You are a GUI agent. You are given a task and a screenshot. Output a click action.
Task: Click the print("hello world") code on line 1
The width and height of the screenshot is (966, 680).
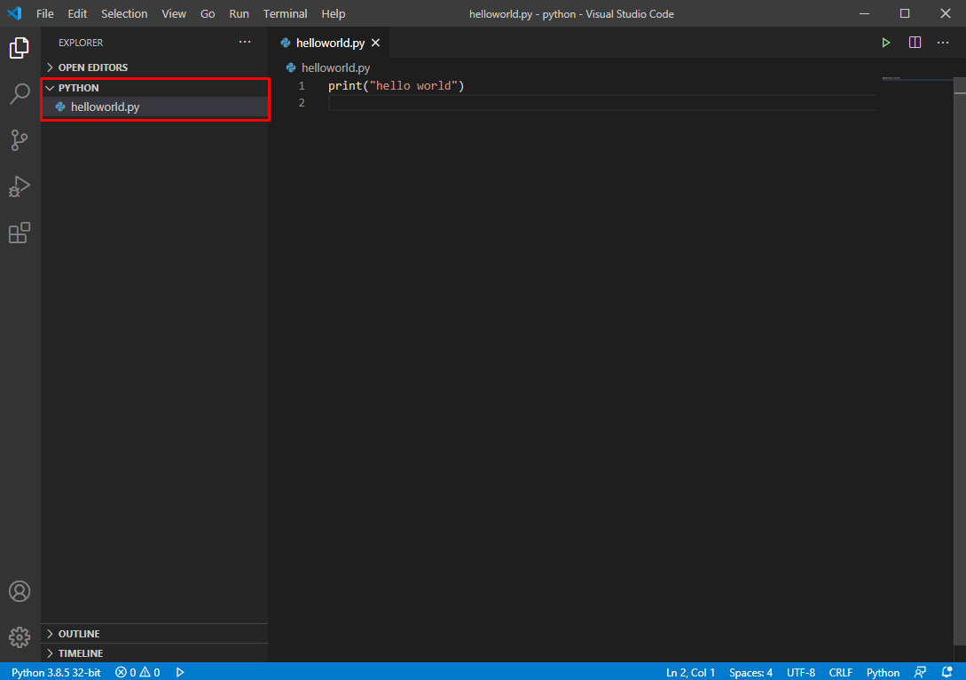click(x=397, y=86)
